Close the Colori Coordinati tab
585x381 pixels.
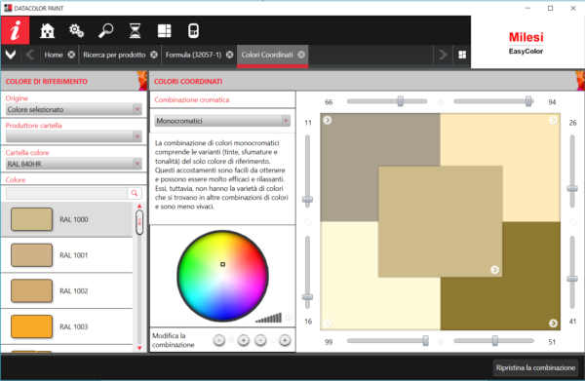301,55
